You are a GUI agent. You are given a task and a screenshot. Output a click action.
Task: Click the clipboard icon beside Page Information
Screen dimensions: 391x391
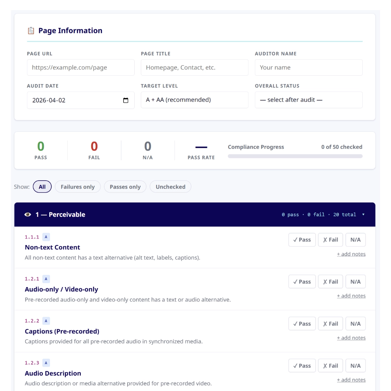point(31,31)
